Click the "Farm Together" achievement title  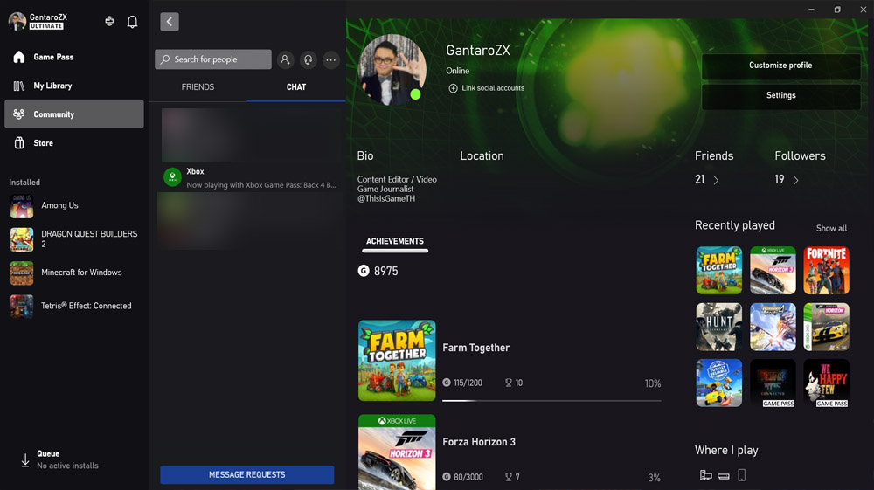[x=476, y=348]
